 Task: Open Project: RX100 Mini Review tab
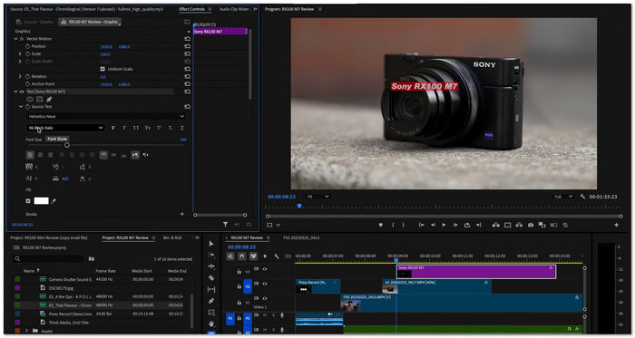click(49, 237)
